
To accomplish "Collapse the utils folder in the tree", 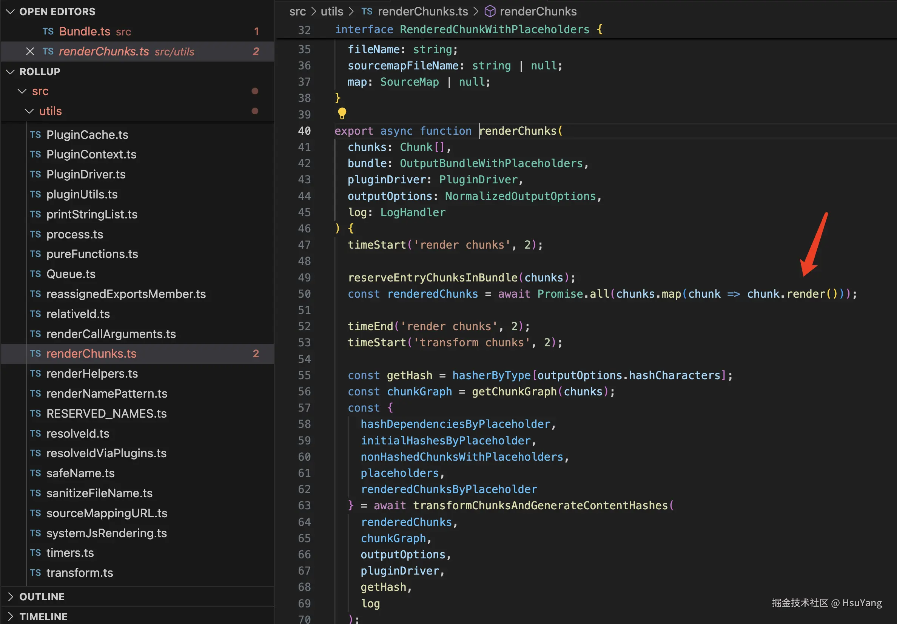I will (x=29, y=111).
